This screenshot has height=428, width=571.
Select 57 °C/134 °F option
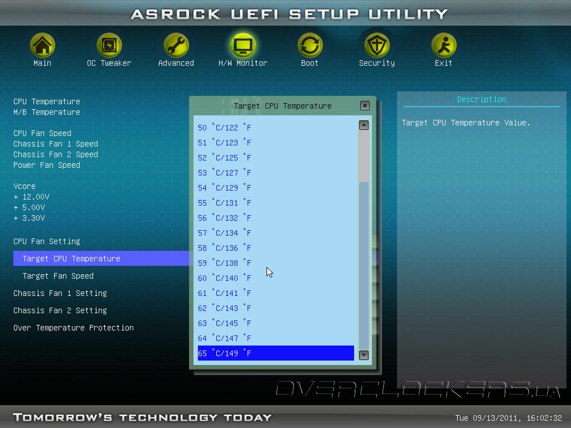(x=275, y=233)
